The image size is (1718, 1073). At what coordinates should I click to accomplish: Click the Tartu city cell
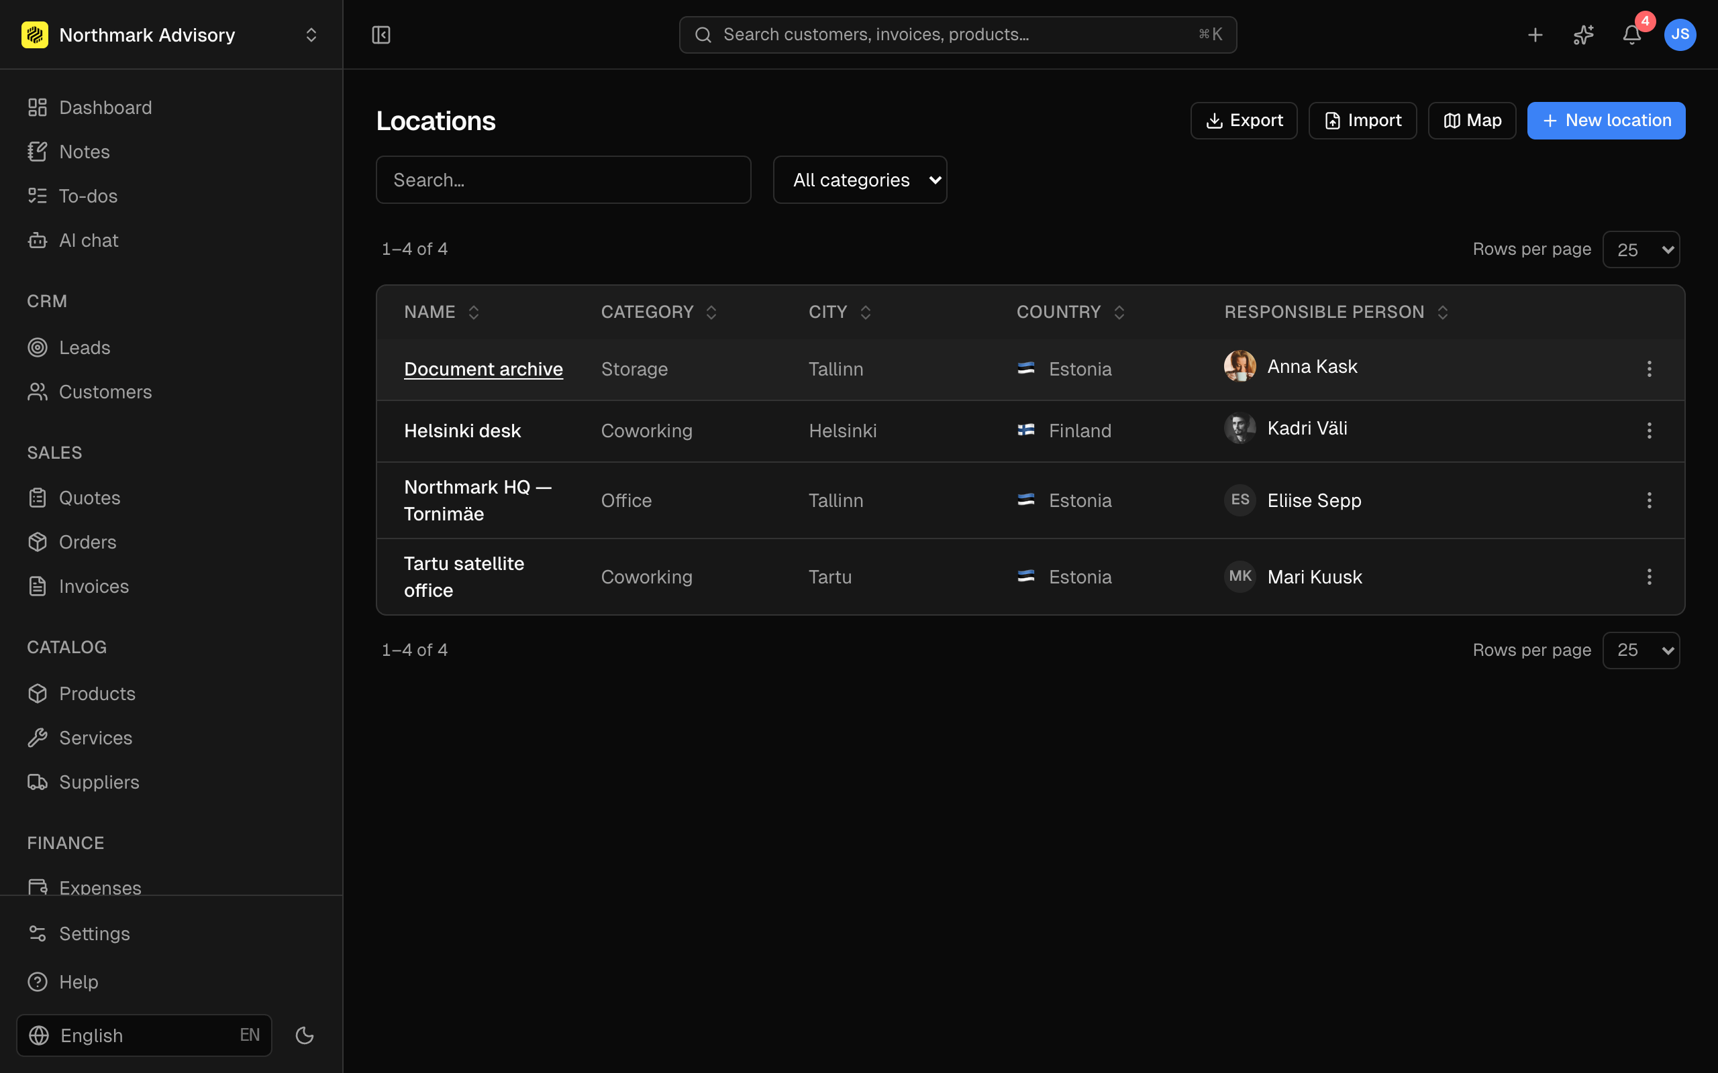[830, 577]
